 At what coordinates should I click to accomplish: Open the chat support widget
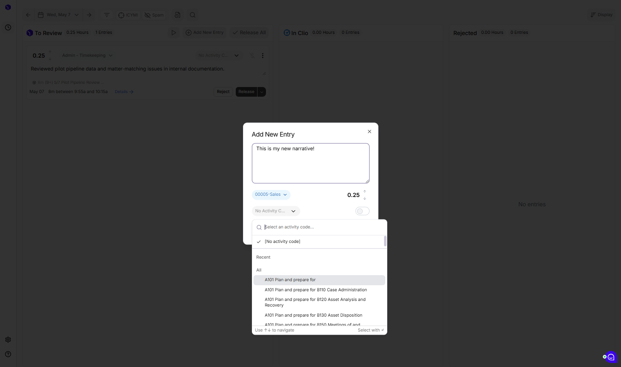(x=611, y=357)
